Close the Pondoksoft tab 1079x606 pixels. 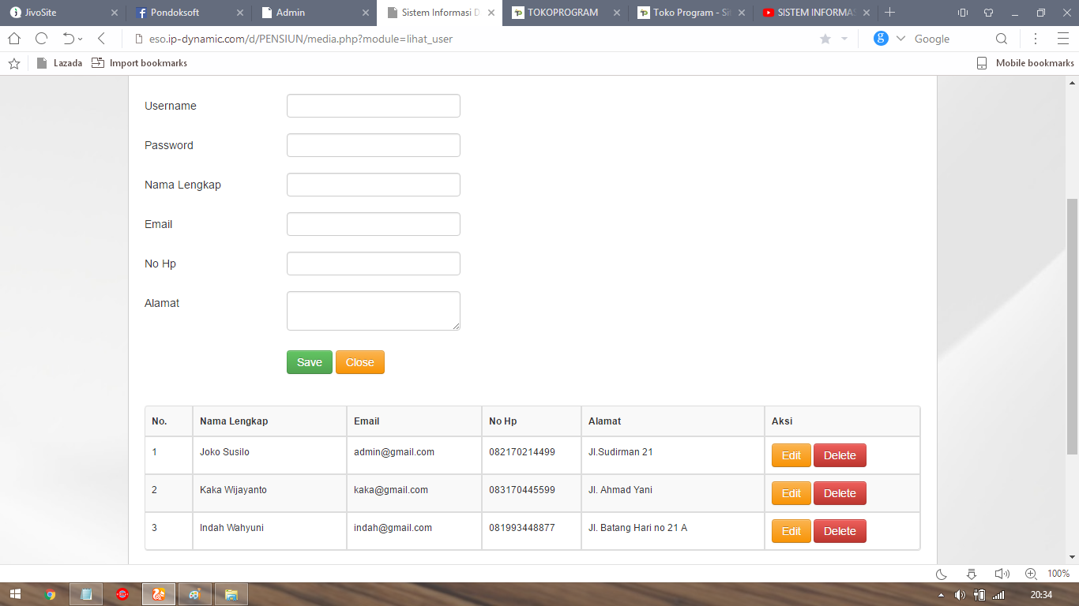pyautogui.click(x=239, y=13)
